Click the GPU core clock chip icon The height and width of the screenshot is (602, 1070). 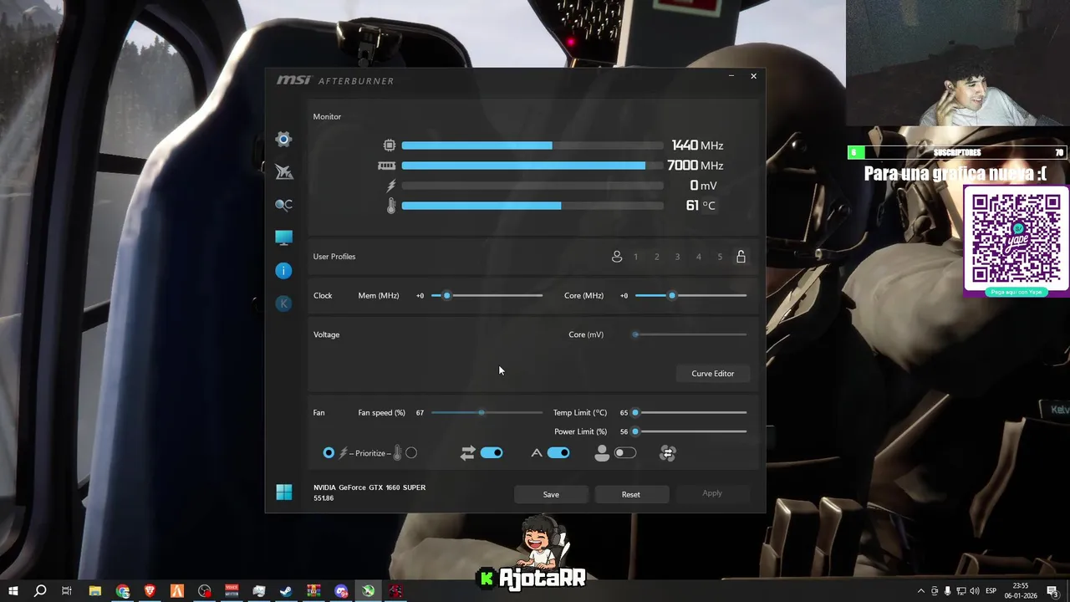(390, 145)
